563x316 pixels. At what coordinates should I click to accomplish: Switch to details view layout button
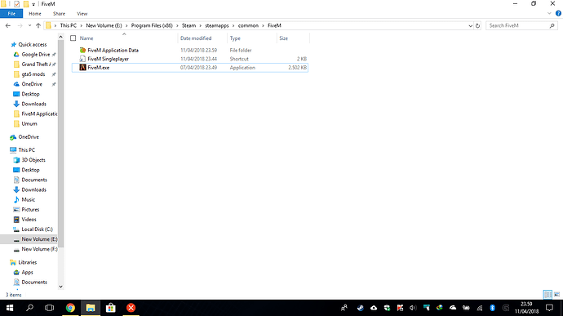(x=547, y=295)
